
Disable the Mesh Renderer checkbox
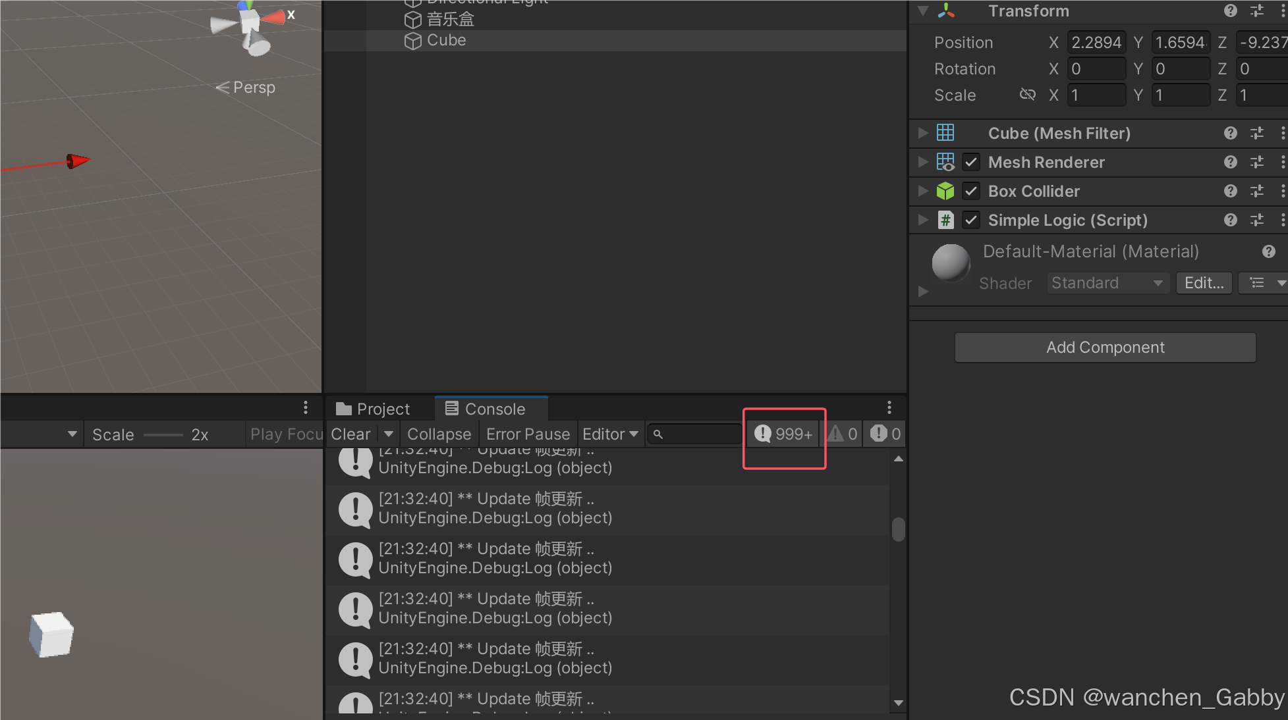(971, 162)
